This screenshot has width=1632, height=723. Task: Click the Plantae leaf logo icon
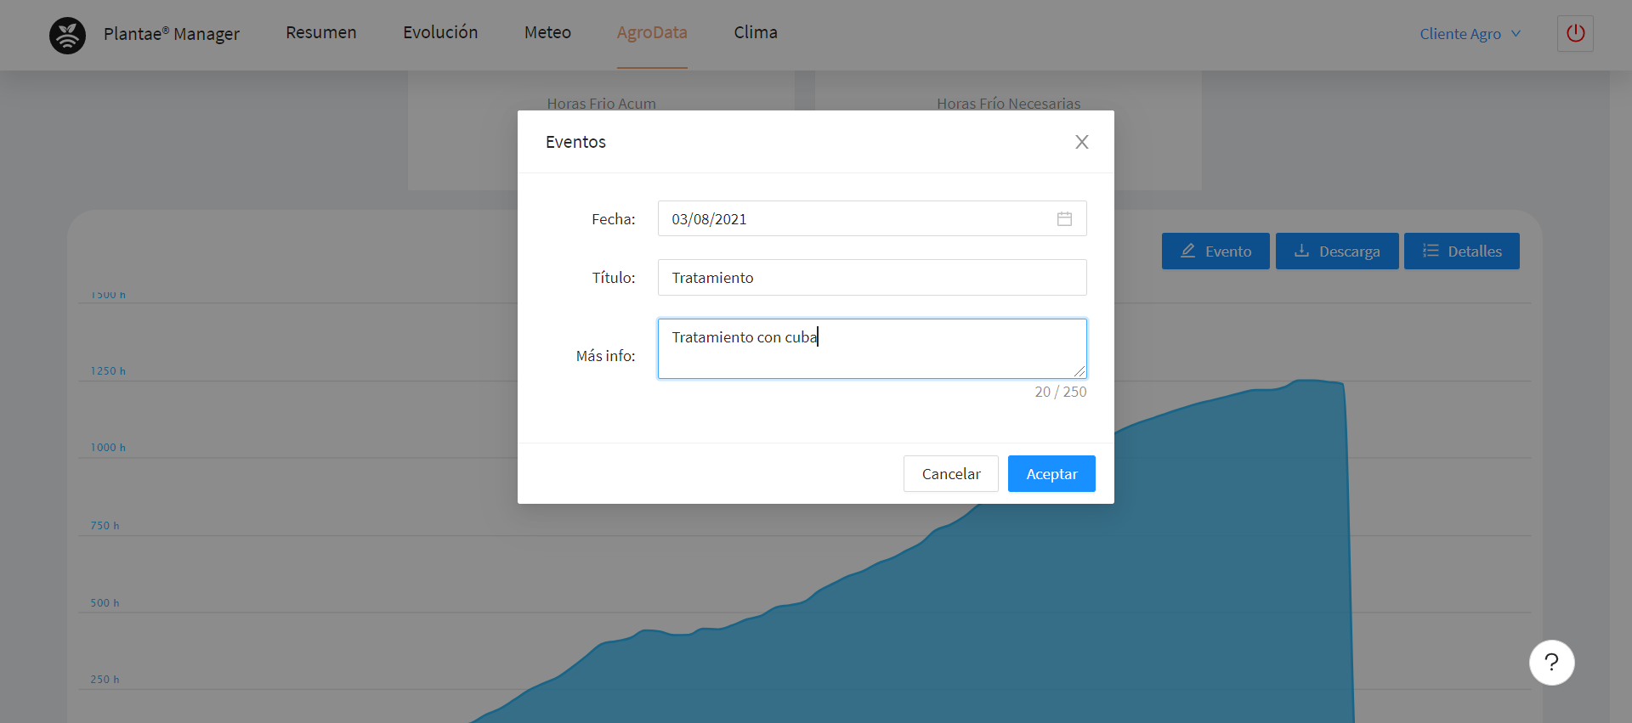(67, 35)
